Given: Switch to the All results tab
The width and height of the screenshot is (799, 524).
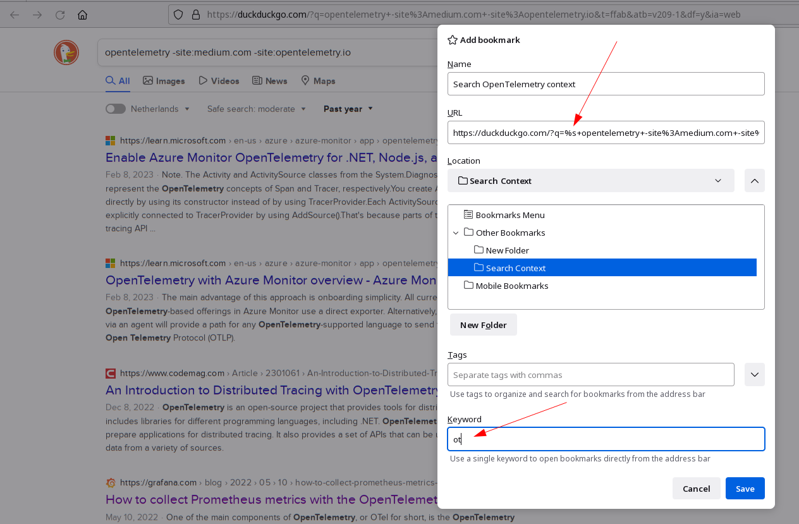Looking at the screenshot, I should tap(118, 81).
